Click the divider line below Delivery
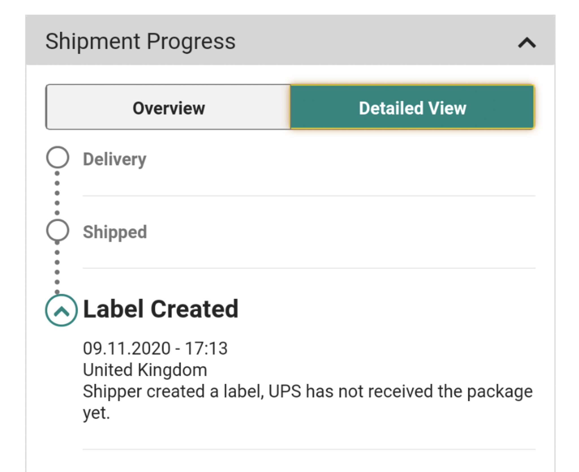The height and width of the screenshot is (472, 579). 309,196
